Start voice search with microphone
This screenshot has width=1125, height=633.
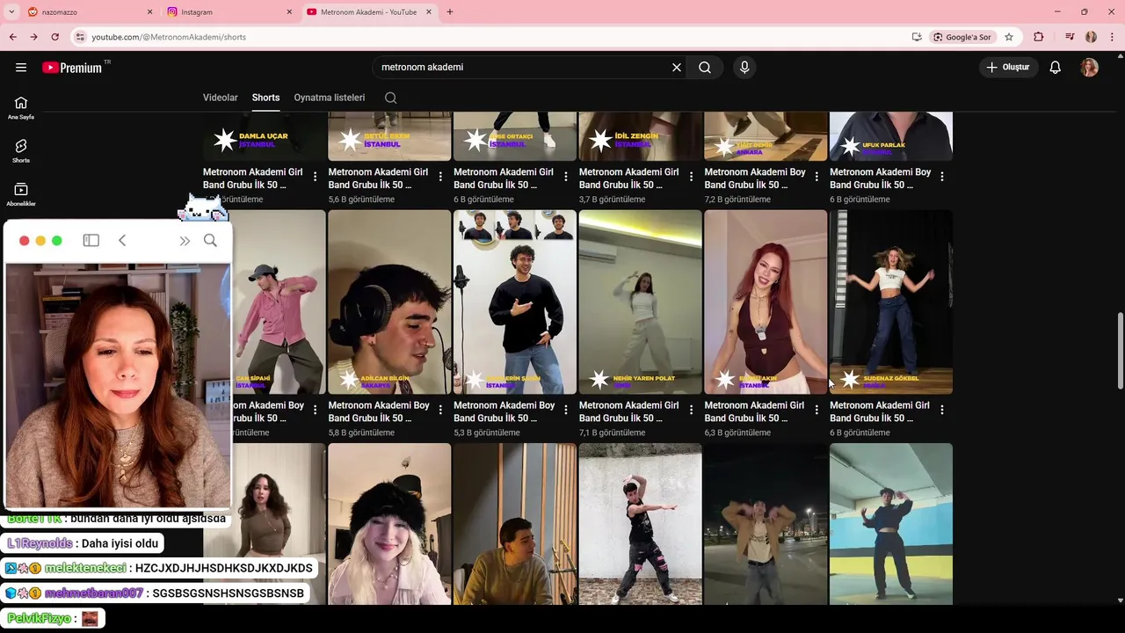[x=744, y=67]
